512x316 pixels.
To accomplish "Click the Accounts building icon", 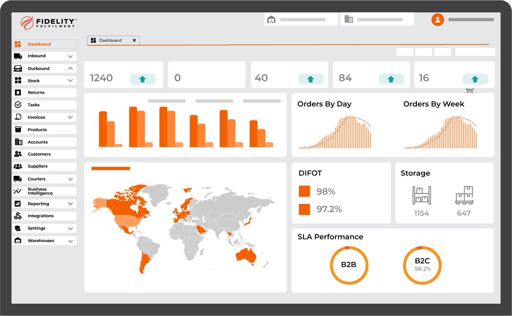I will coord(18,142).
